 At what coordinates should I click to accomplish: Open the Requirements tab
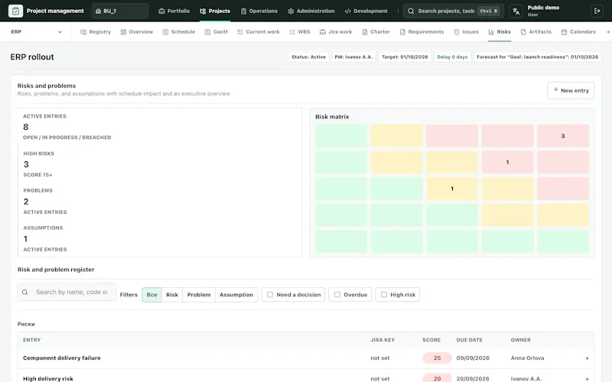click(x=422, y=32)
